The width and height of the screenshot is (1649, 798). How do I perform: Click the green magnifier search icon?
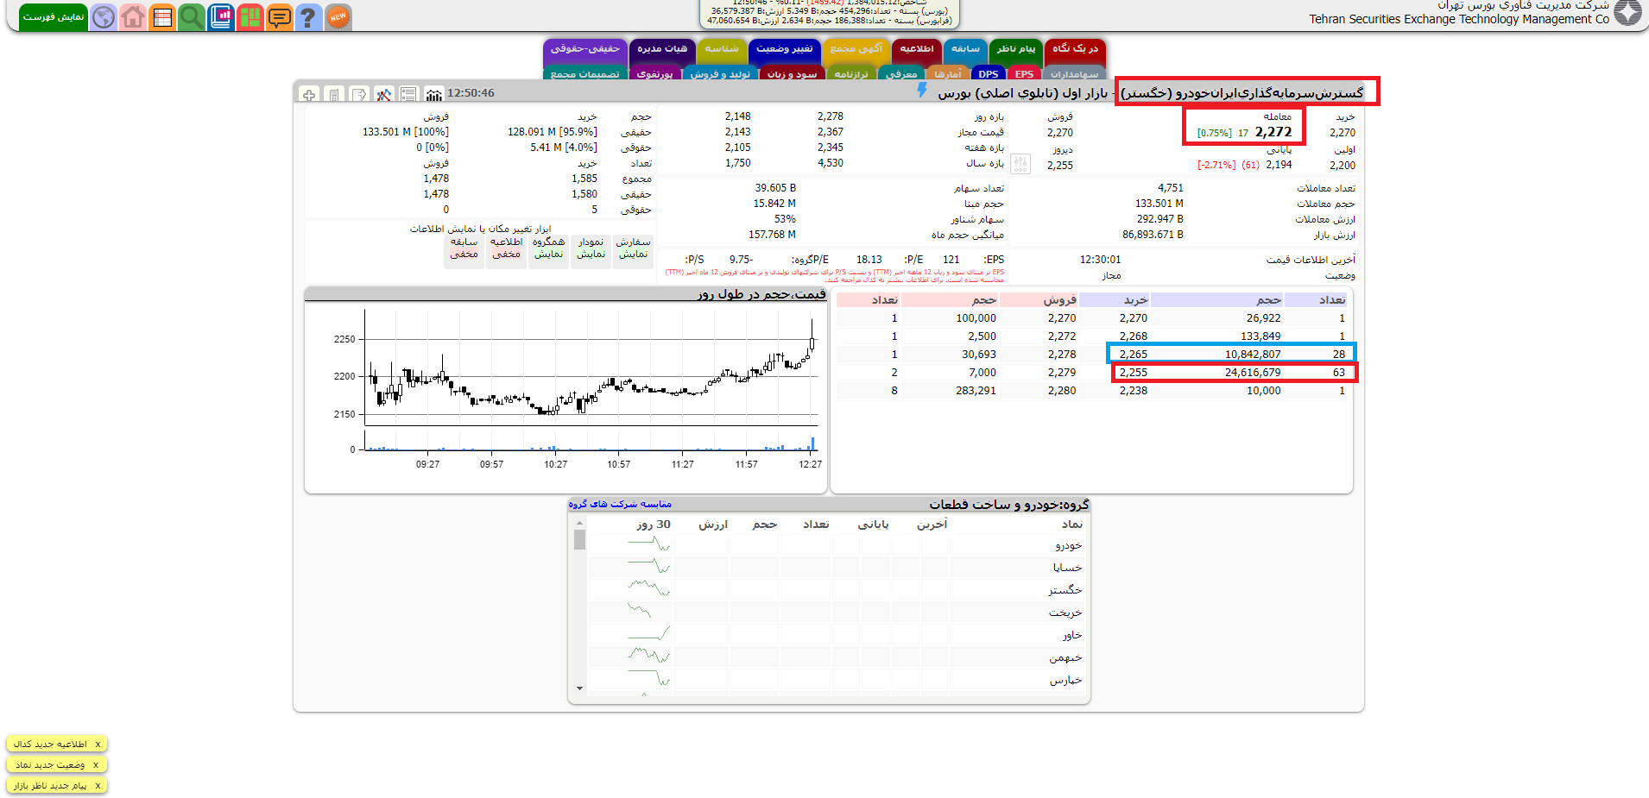pyautogui.click(x=192, y=17)
